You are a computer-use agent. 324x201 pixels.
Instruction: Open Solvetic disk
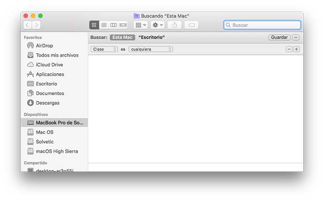tap(55, 141)
